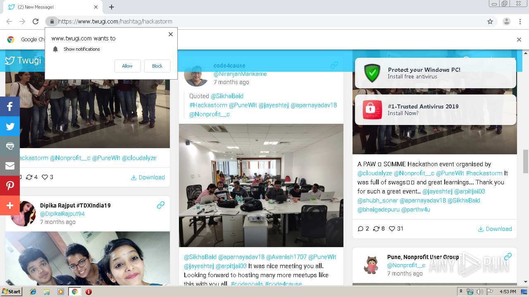Click the Chrome taskbar icon
The width and height of the screenshot is (529, 297).
(x=74, y=292)
